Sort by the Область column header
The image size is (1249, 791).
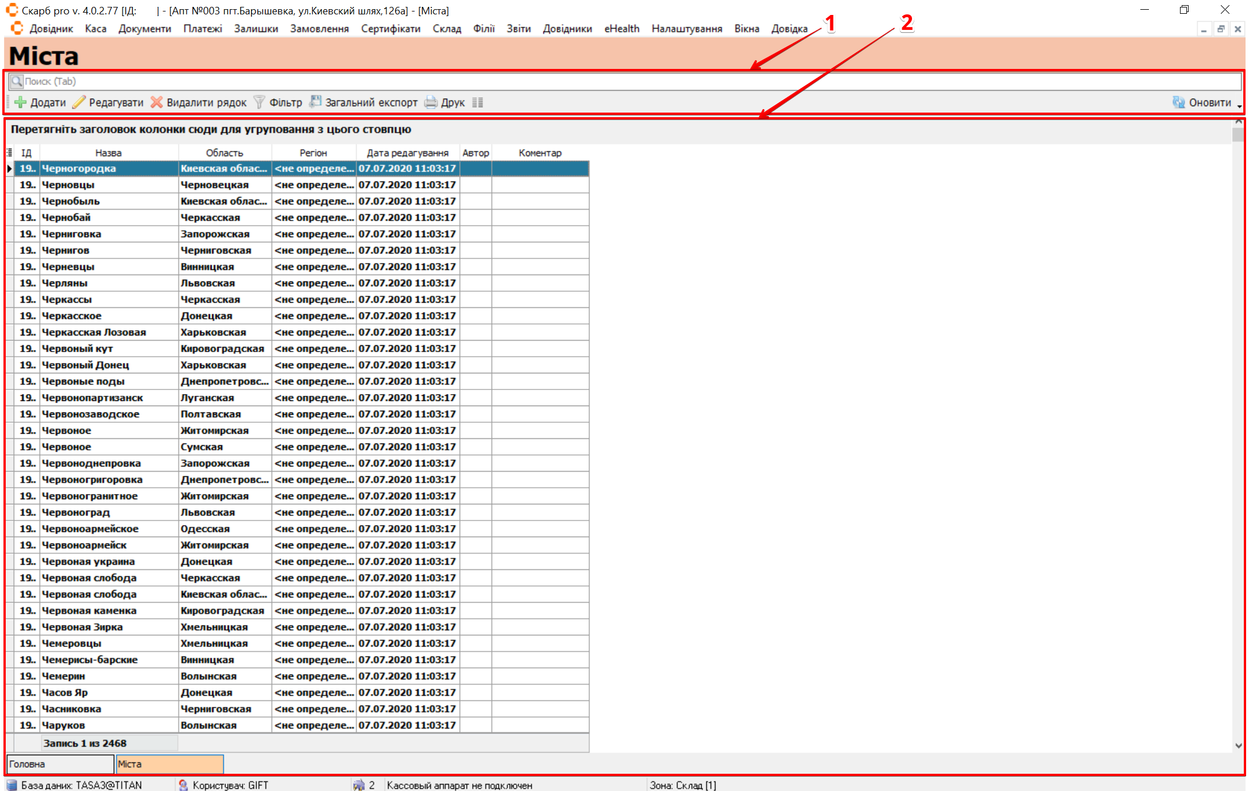click(x=224, y=153)
